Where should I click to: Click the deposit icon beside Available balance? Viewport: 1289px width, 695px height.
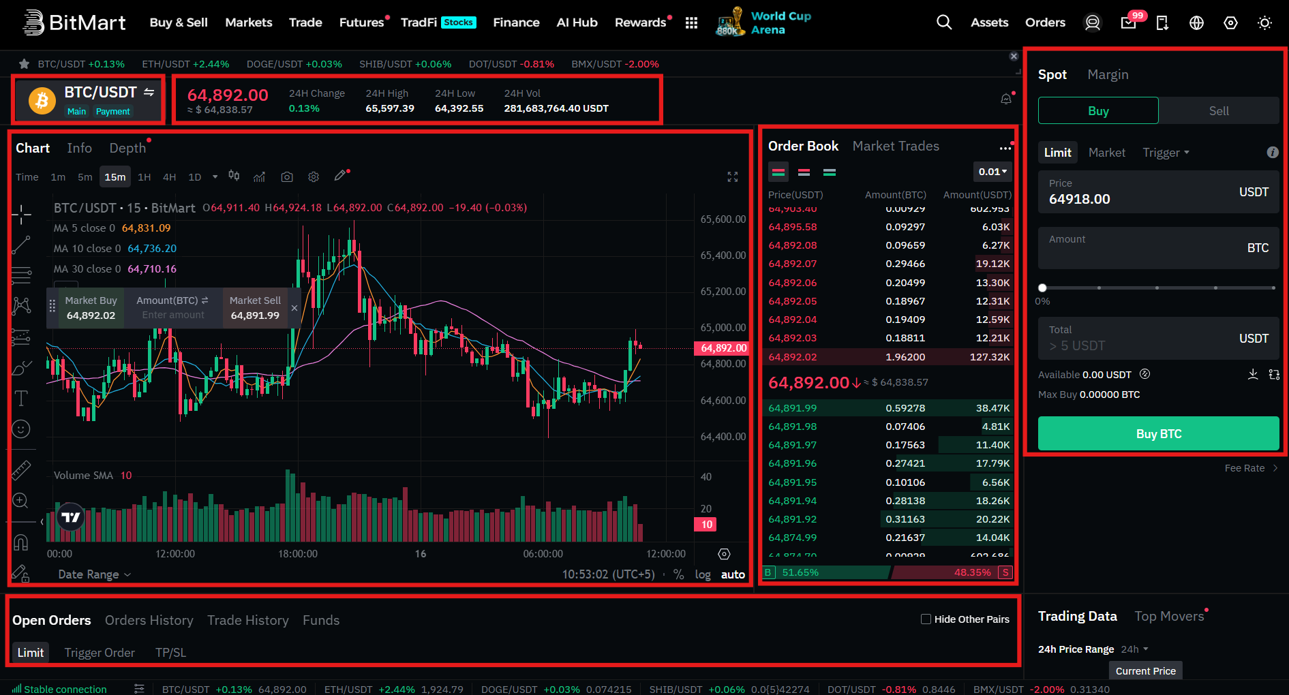point(1253,374)
